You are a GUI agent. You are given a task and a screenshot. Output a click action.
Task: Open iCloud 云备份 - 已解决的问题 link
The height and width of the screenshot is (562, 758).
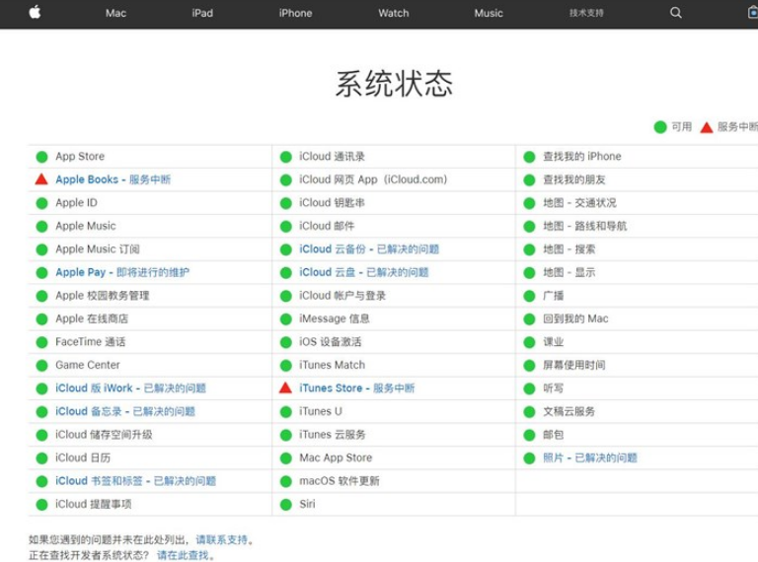click(369, 249)
